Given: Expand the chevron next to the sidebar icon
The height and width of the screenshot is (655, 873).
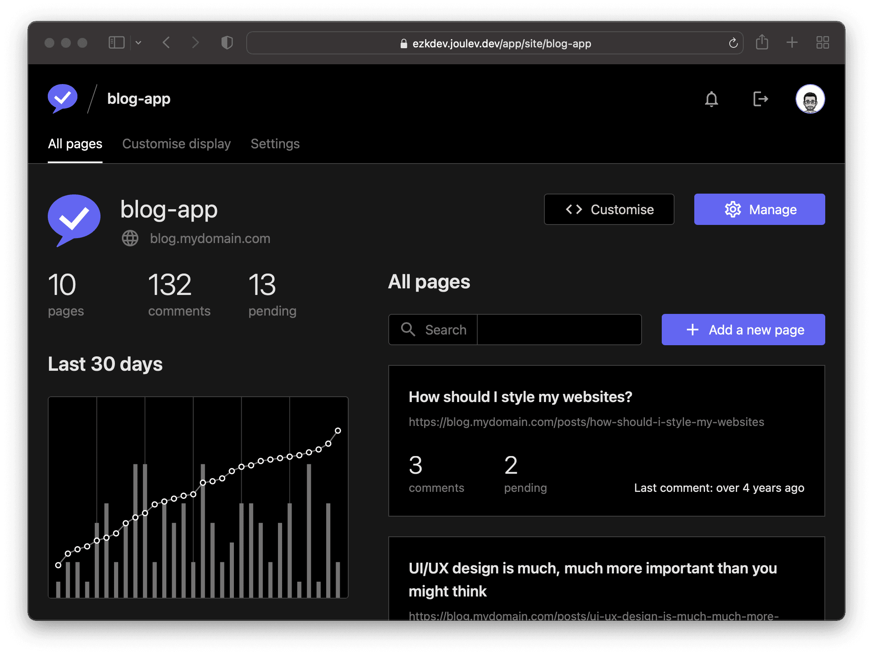Looking at the screenshot, I should pos(139,43).
